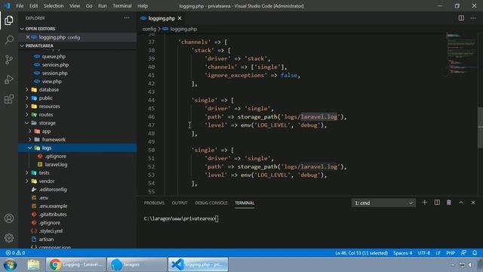Viewport: 483px width, 272px height.
Task: Open the View menu
Action: click(75, 6)
